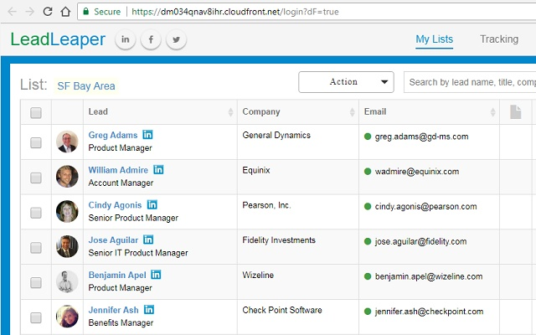The image size is (536, 335).
Task: Click the lead search input field
Action: (470, 82)
